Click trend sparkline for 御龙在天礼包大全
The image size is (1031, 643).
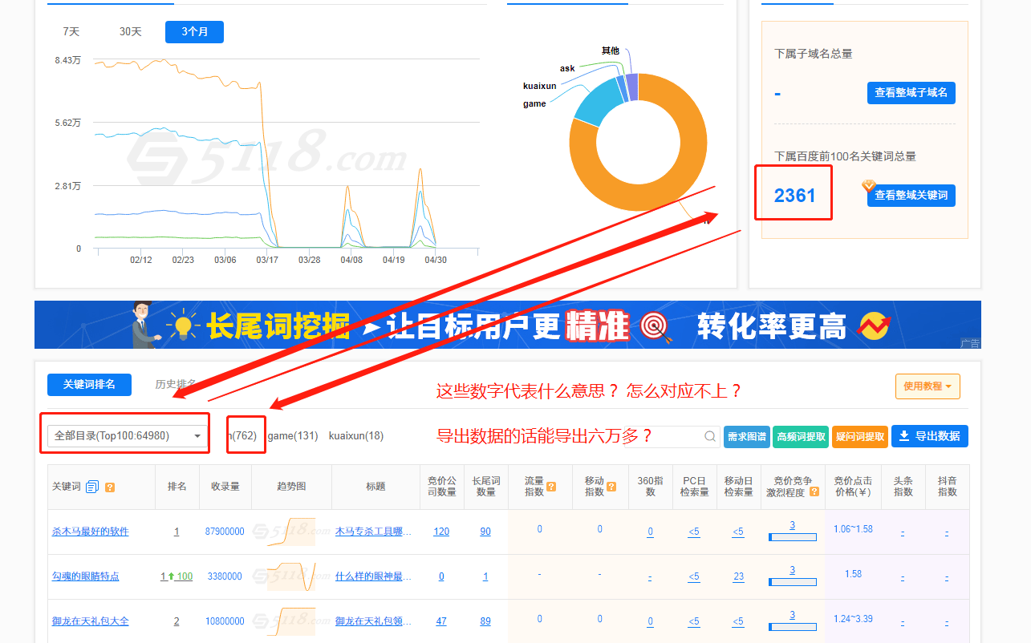click(290, 621)
